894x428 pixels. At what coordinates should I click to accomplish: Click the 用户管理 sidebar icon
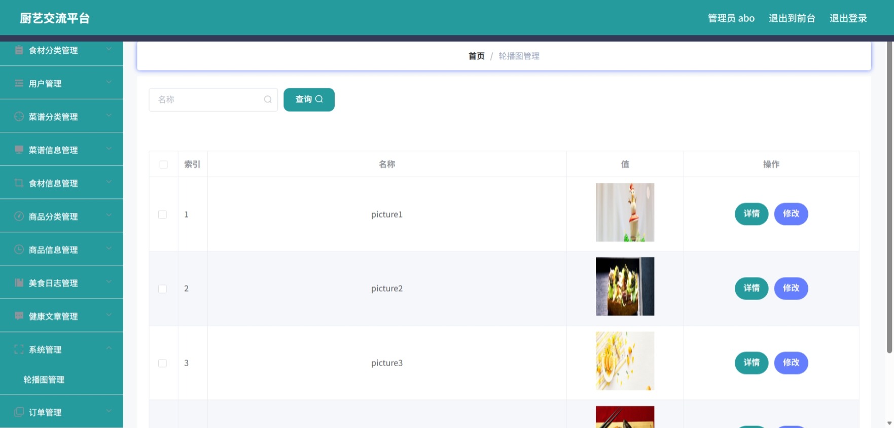click(19, 83)
